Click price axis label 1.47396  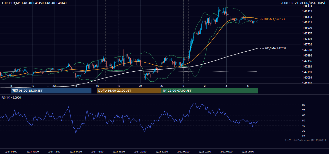[x=307, y=61]
